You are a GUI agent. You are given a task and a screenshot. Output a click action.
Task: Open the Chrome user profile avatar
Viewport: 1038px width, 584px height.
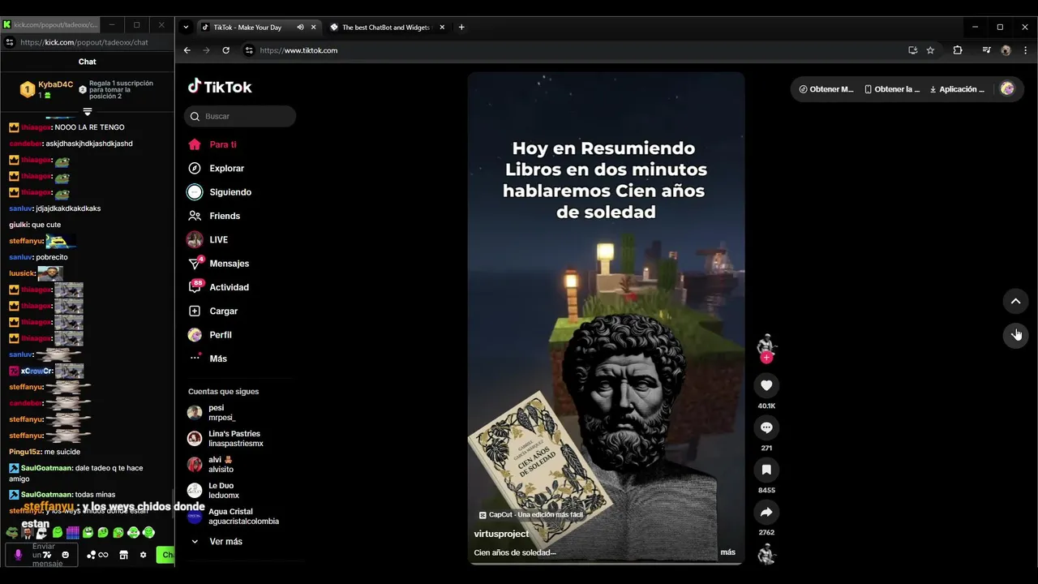[x=1006, y=50]
